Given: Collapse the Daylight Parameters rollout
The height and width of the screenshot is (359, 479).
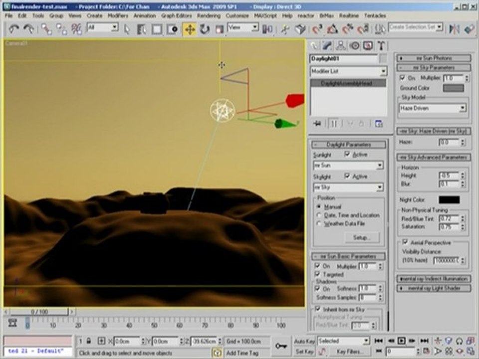Looking at the screenshot, I should 349,145.
